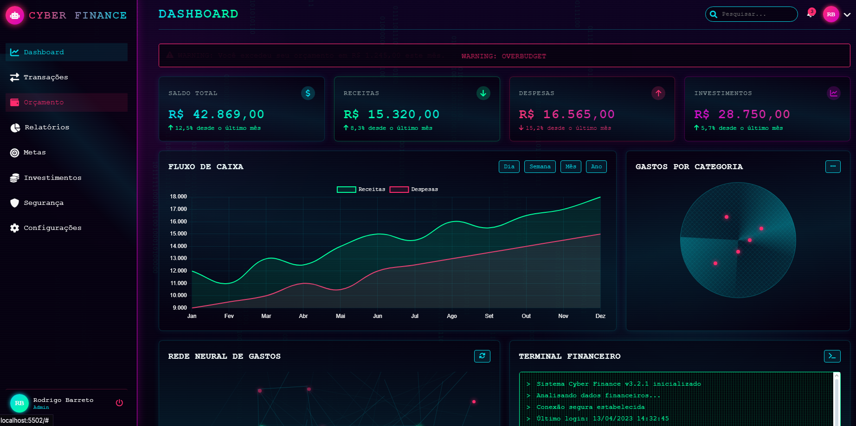
Task: Open the RB avatar account menu
Action: tap(830, 14)
